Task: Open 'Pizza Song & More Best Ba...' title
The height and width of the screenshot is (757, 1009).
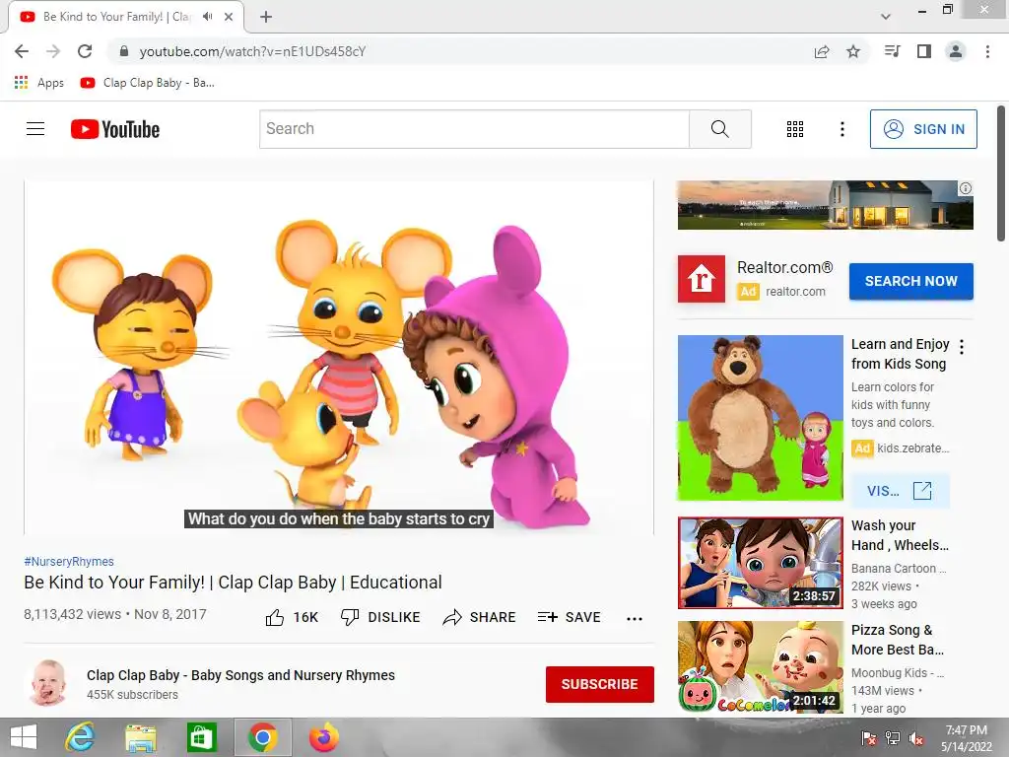Action: tap(898, 640)
